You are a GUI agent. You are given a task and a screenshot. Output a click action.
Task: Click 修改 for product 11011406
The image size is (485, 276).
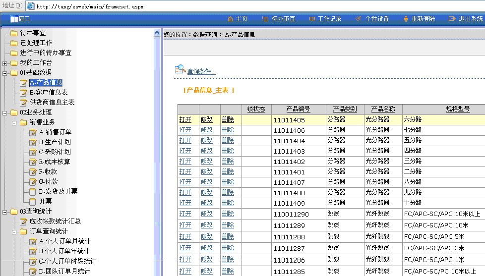206,130
